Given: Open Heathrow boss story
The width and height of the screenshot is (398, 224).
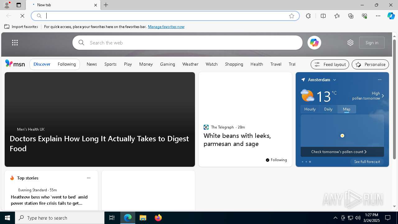Looking at the screenshot, I should coord(49,200).
